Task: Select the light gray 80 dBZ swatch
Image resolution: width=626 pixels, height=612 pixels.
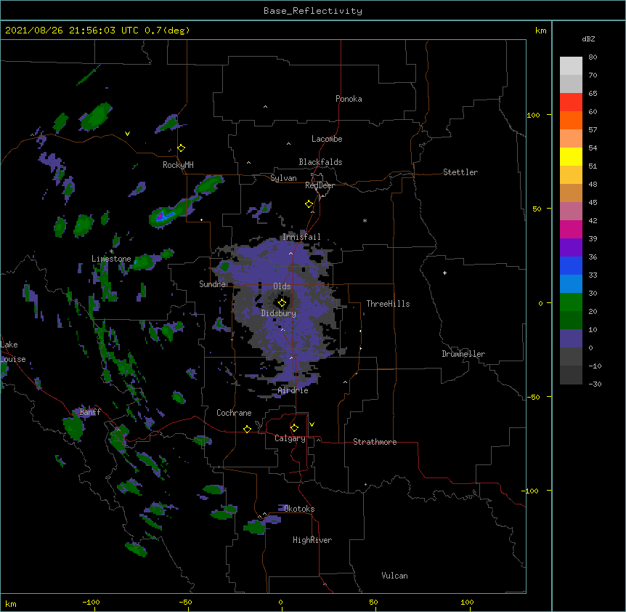Action: [571, 66]
